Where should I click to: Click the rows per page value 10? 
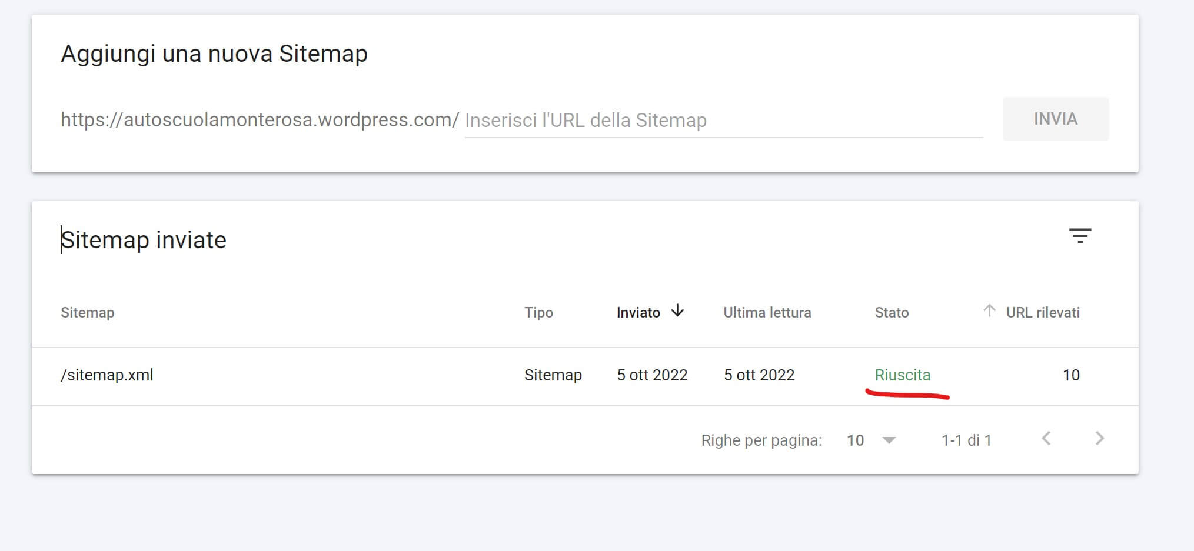[855, 440]
